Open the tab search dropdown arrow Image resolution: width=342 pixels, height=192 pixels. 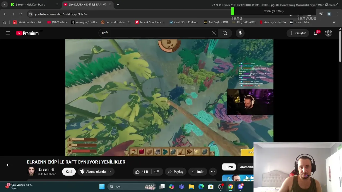click(x=5, y=5)
